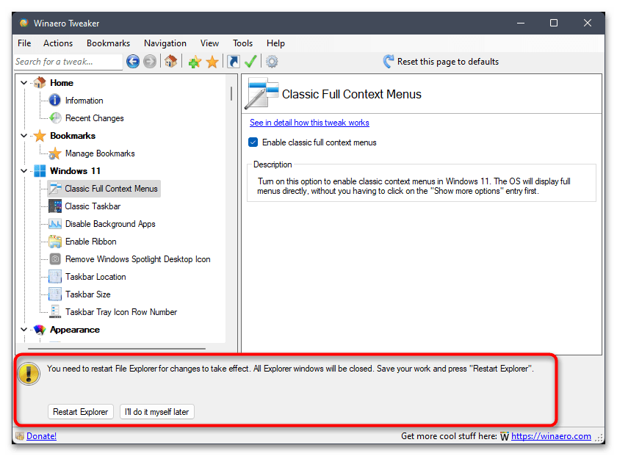
Task: Open See in detail how this tweak works
Action: pos(309,123)
